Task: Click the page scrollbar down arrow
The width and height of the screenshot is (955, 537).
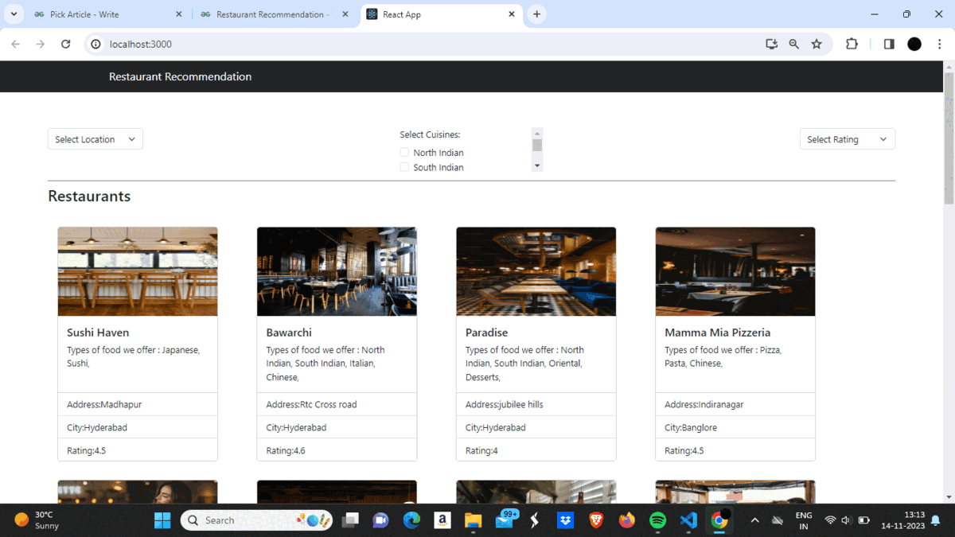Action: click(949, 497)
